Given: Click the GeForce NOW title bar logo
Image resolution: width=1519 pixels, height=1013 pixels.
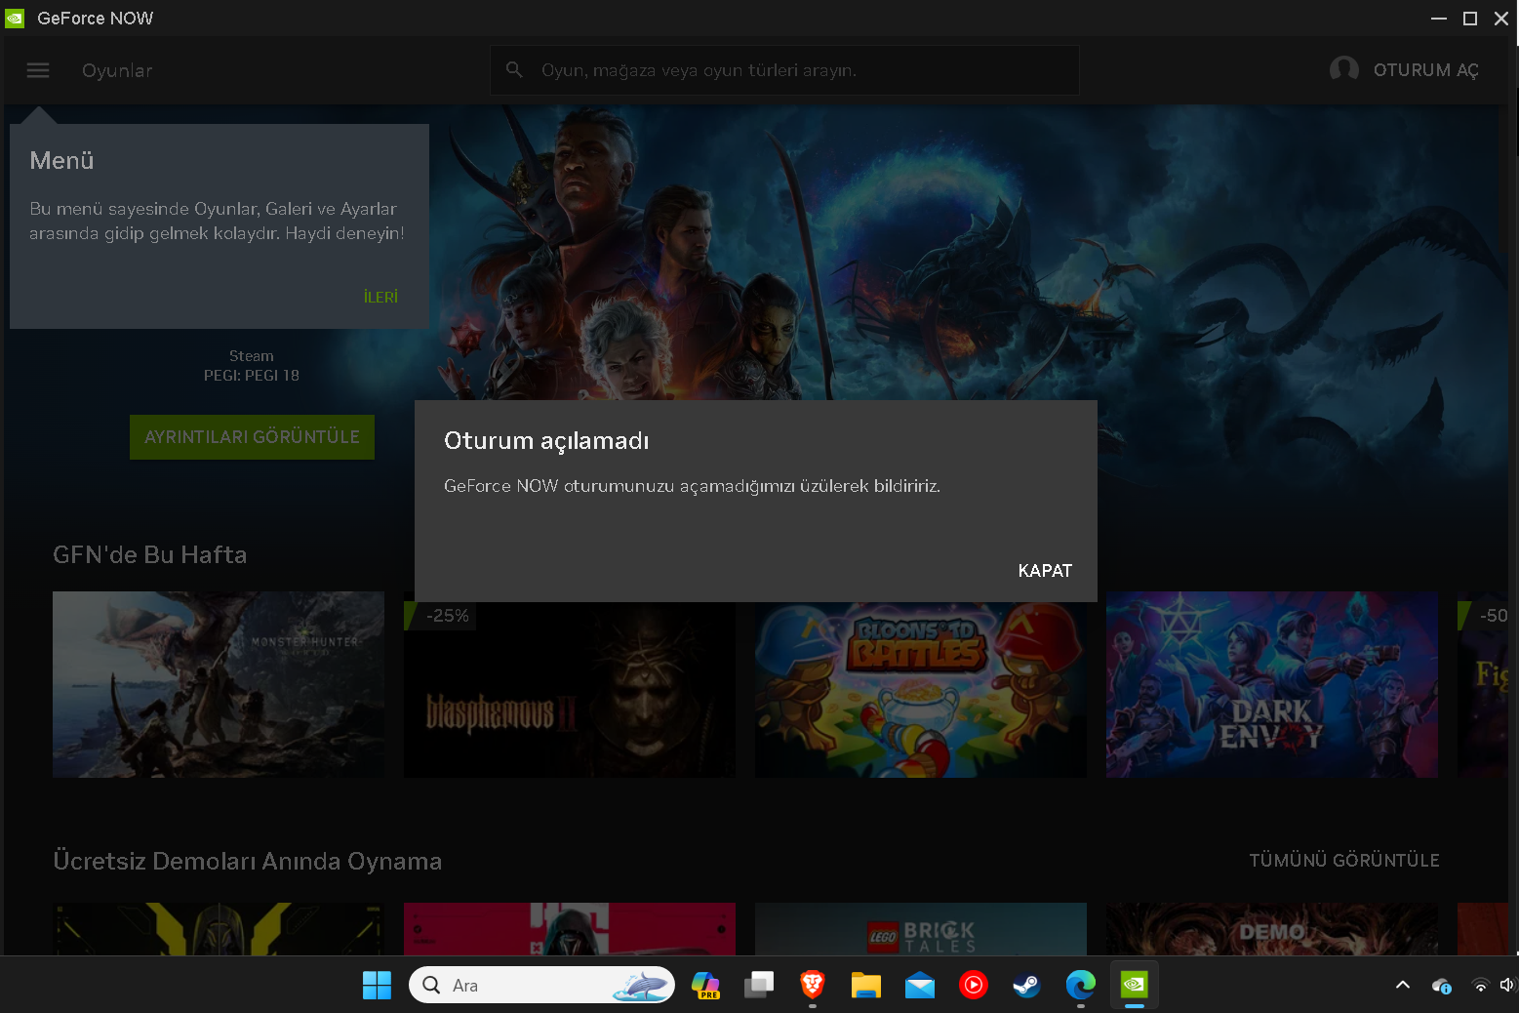Looking at the screenshot, I should coord(15,19).
